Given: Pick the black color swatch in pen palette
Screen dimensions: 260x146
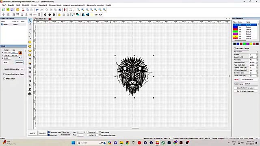Looking at the screenshot, I should click(234, 44).
